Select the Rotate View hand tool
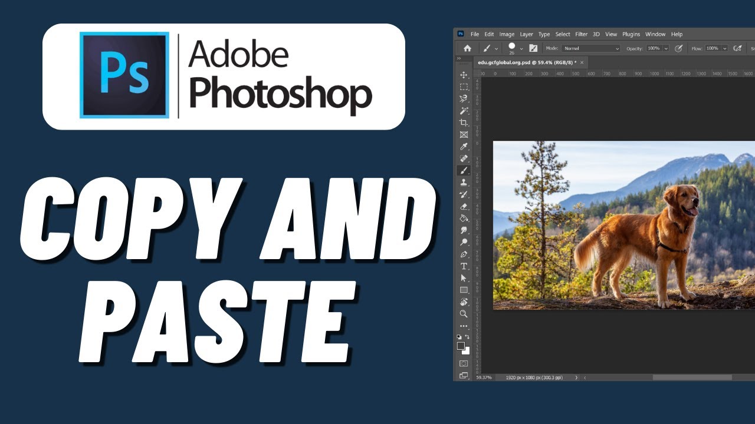The width and height of the screenshot is (755, 424). click(464, 302)
